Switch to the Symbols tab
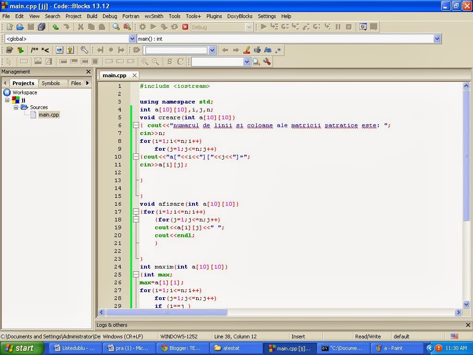The image size is (473, 355). (x=51, y=83)
